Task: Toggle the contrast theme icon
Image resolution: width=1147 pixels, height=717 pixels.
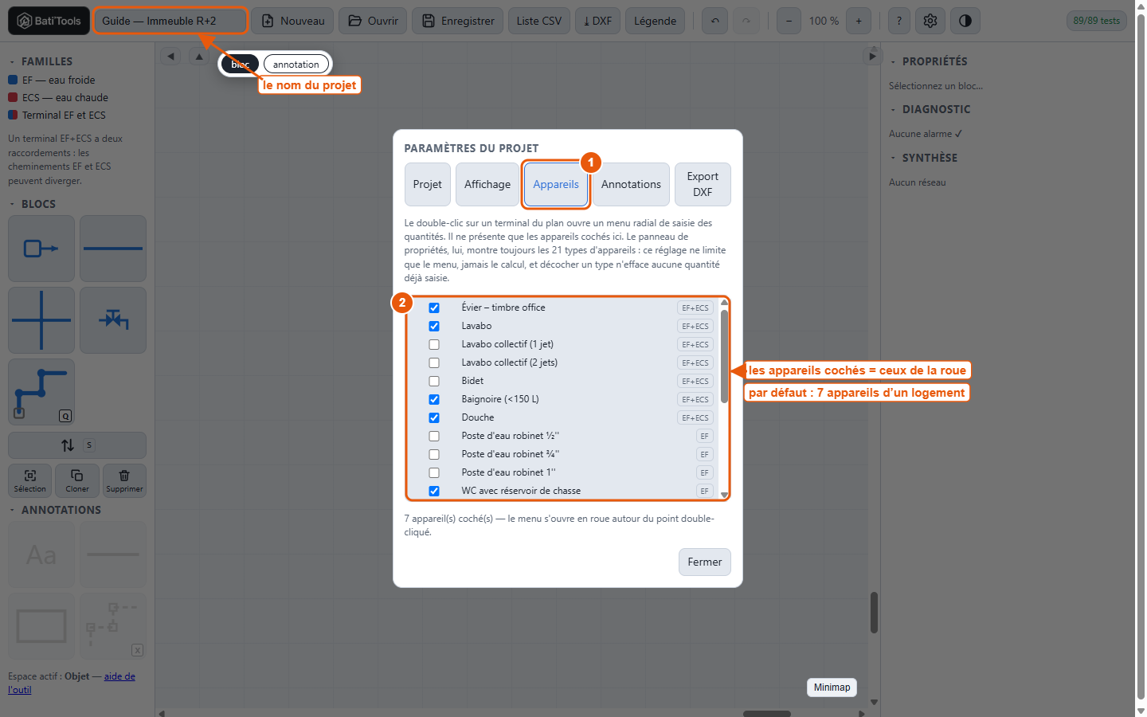Action: pos(965,21)
